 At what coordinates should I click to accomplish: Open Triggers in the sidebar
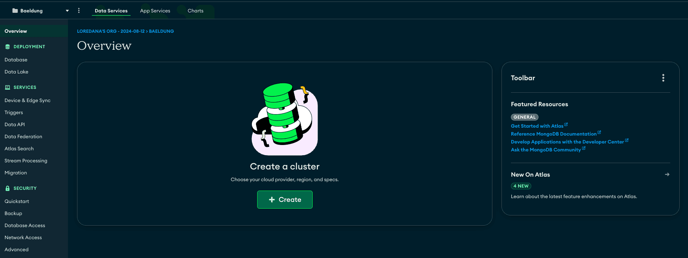point(14,112)
